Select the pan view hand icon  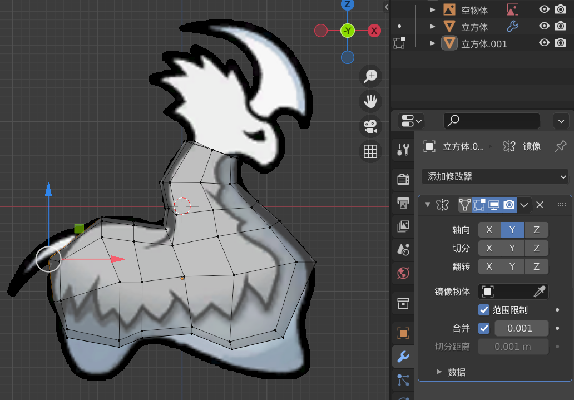(x=370, y=101)
